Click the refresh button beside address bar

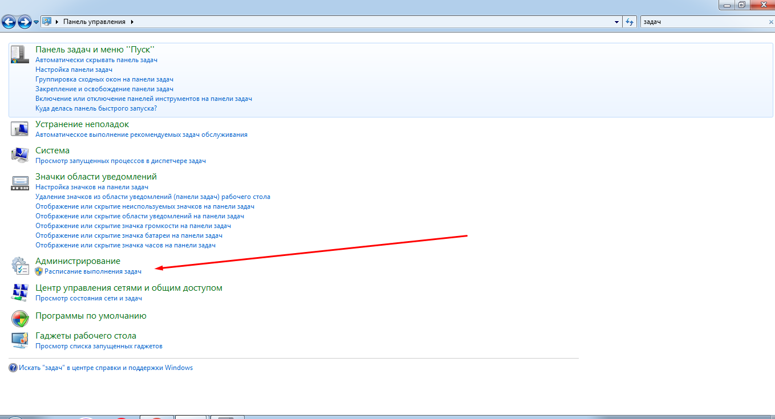click(x=630, y=22)
